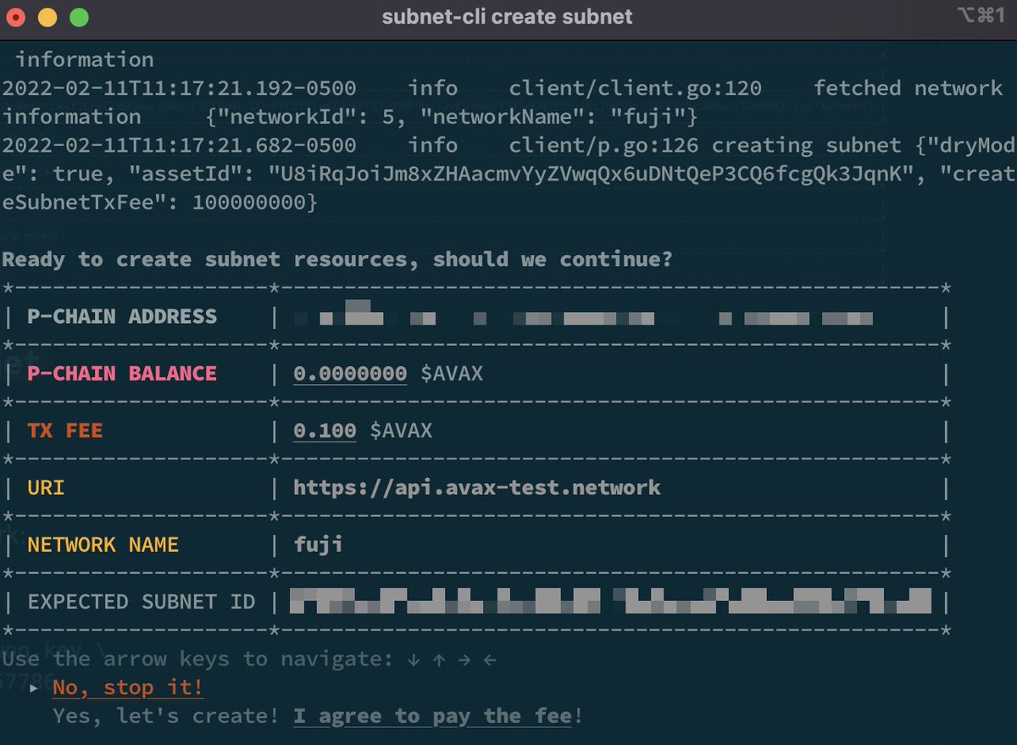This screenshot has height=745, width=1017.
Task: Click the 2022-02-11T11:17:21.192-0500 timestamp
Action: pyautogui.click(x=179, y=88)
